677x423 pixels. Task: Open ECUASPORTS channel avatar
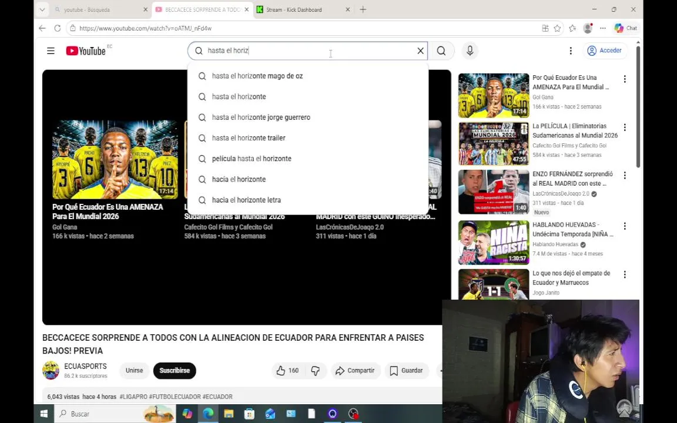pos(51,370)
